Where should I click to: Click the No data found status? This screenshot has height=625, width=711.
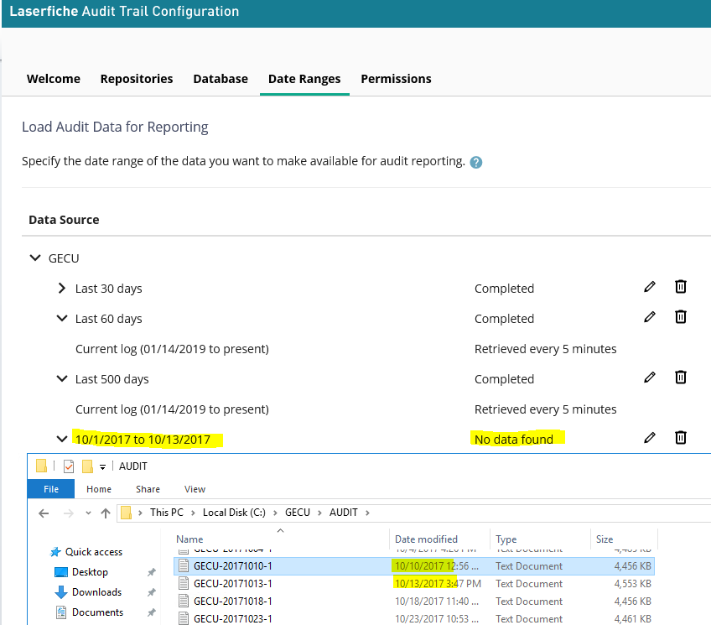(x=514, y=440)
